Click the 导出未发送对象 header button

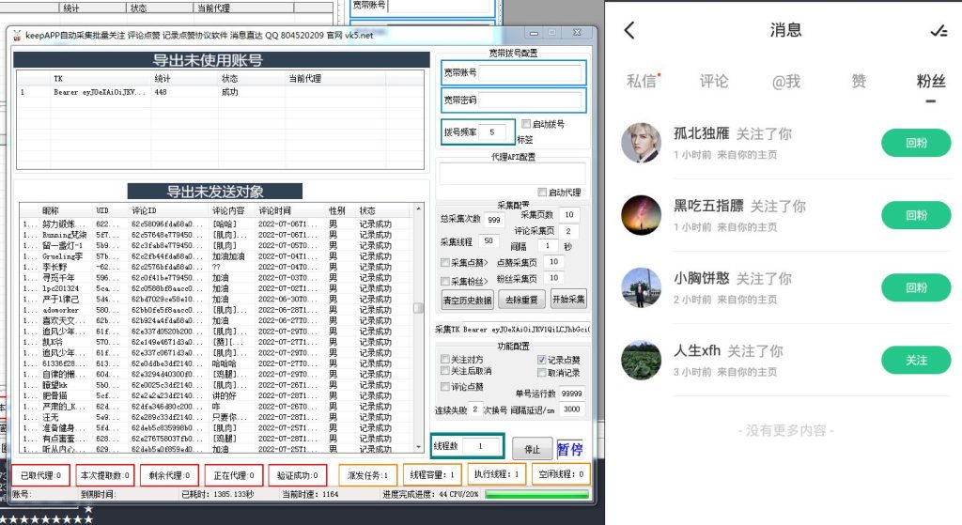215,192
